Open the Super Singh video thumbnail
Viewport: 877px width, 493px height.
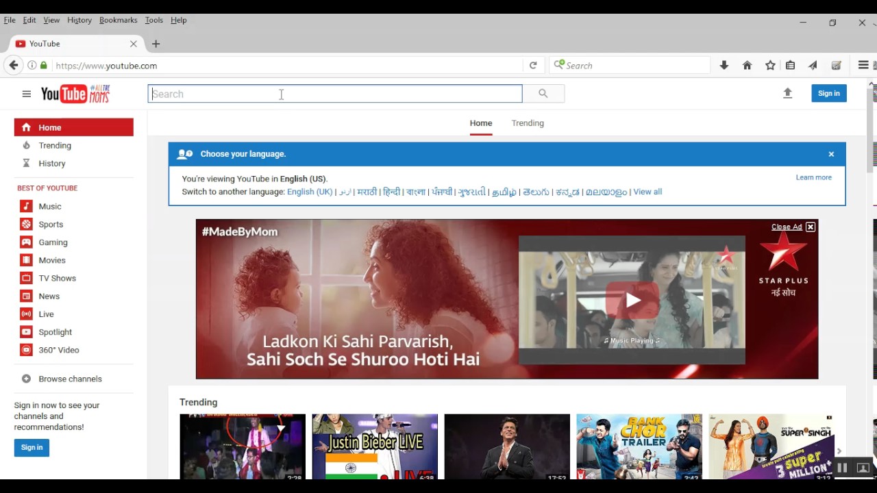tap(771, 446)
